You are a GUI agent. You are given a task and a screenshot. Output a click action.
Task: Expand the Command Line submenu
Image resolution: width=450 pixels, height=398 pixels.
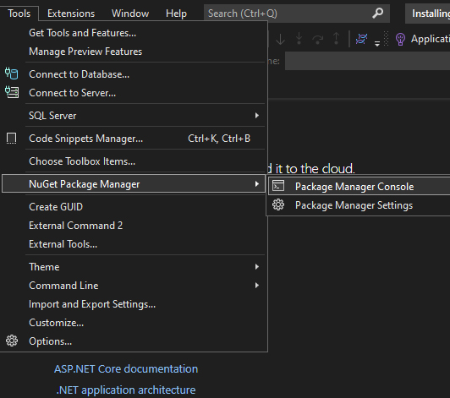click(257, 286)
